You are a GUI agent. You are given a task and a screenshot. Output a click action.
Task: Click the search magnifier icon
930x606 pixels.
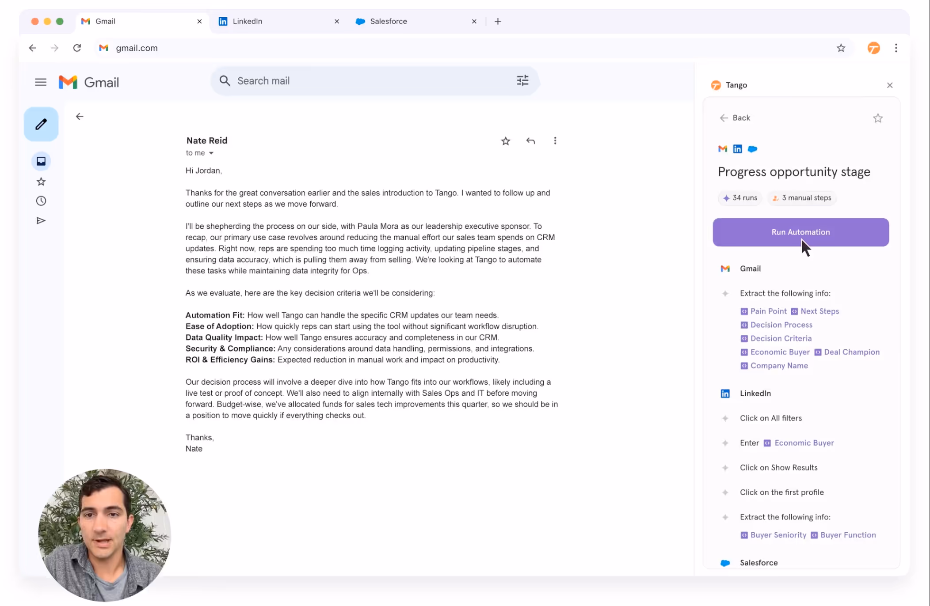click(x=225, y=81)
